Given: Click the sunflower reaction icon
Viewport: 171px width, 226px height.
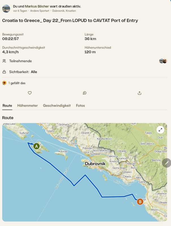Looking at the screenshot, I should click(4, 83).
